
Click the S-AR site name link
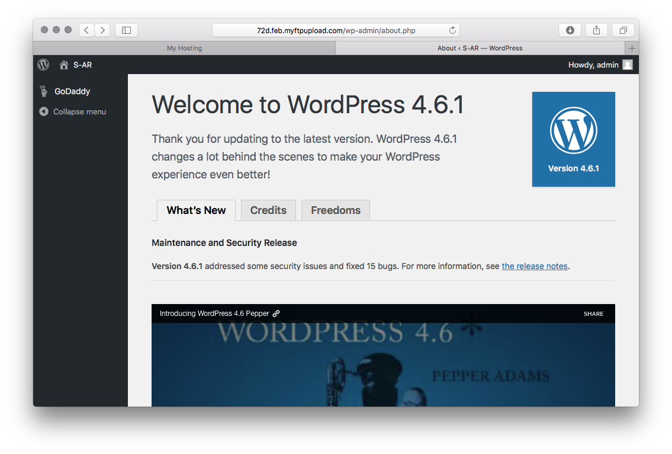[82, 65]
